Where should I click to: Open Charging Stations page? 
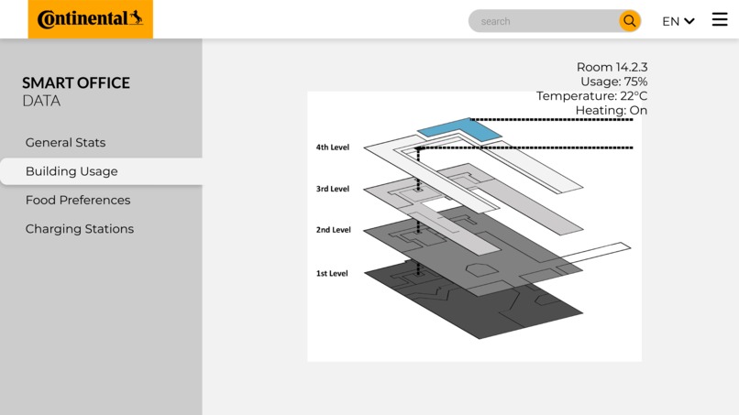point(80,228)
